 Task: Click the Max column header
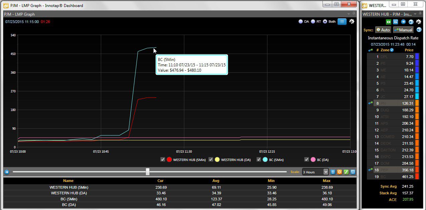[326, 181]
